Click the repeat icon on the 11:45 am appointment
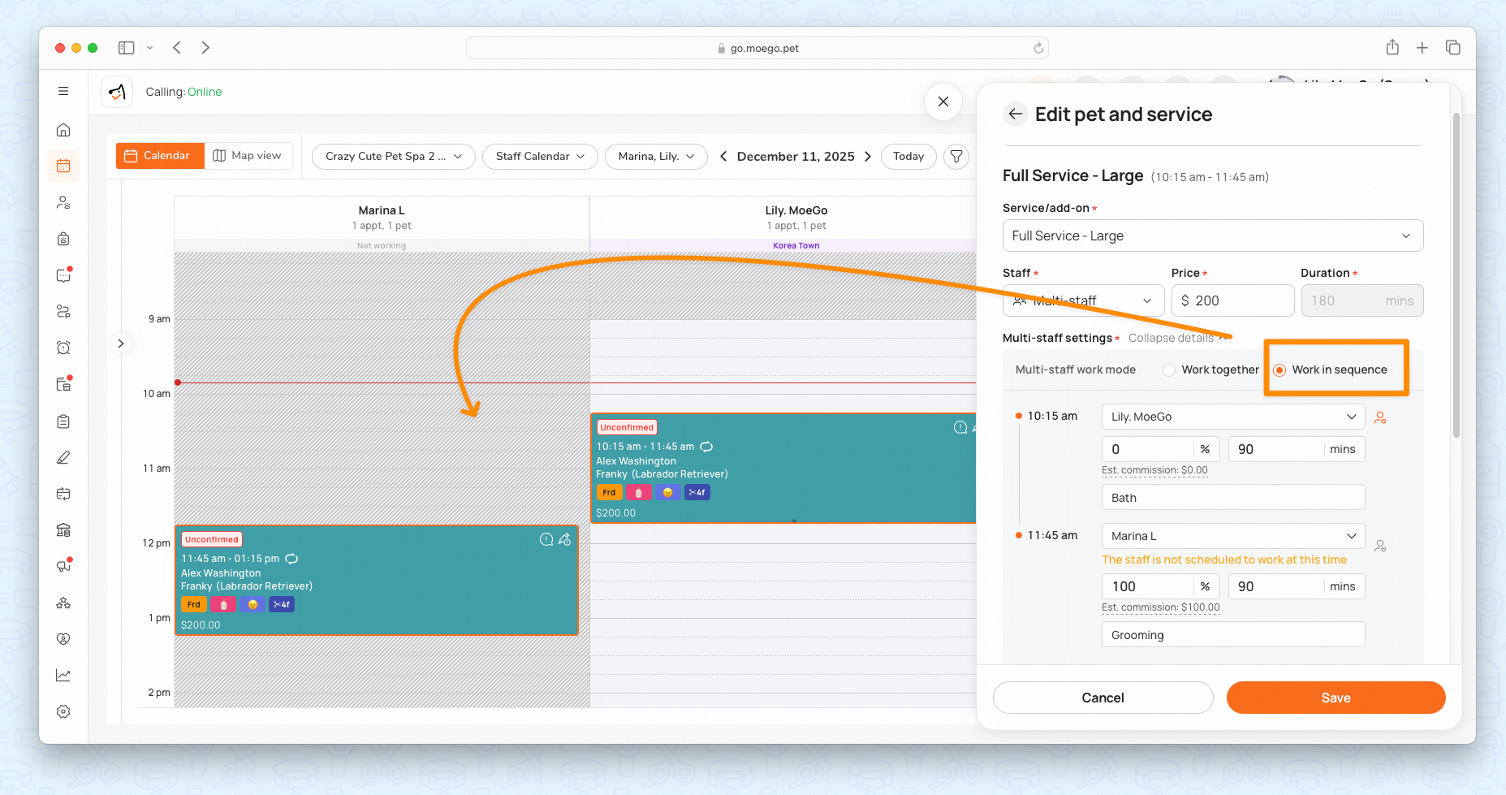The height and width of the screenshot is (795, 1506). [291, 559]
